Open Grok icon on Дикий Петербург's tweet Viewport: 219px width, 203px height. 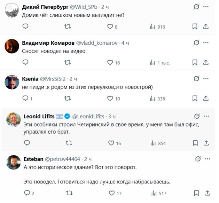coord(196,7)
